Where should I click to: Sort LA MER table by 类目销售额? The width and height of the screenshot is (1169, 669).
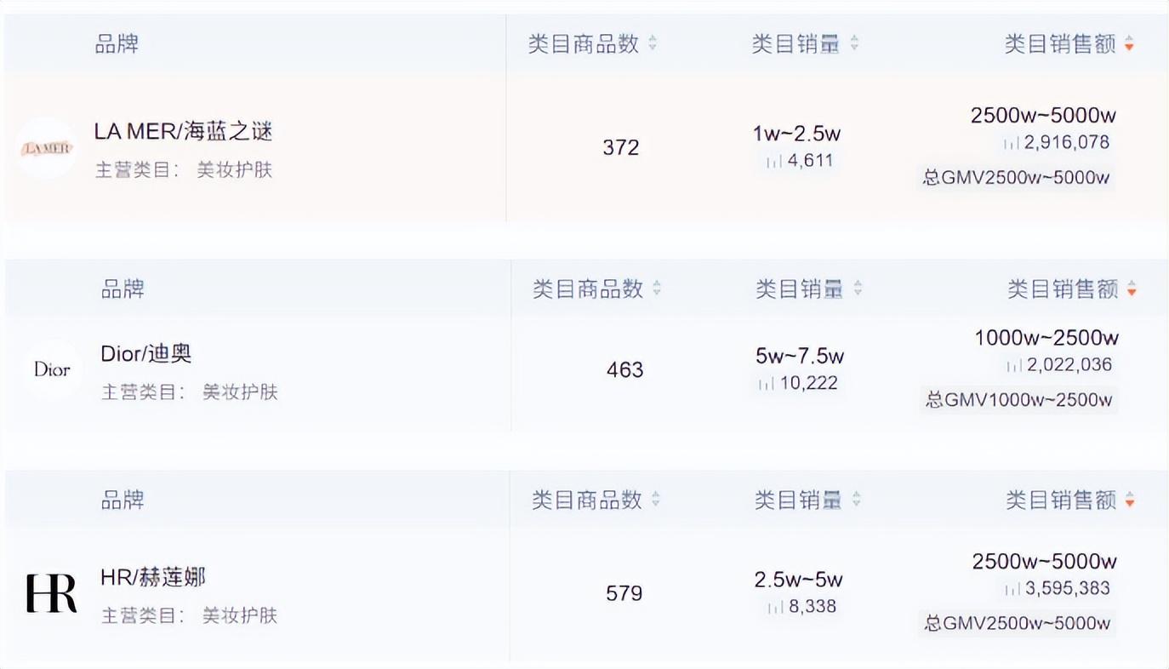point(1129,44)
